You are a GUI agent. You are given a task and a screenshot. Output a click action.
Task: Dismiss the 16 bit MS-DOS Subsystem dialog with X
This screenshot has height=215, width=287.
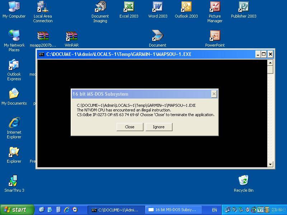point(214,94)
